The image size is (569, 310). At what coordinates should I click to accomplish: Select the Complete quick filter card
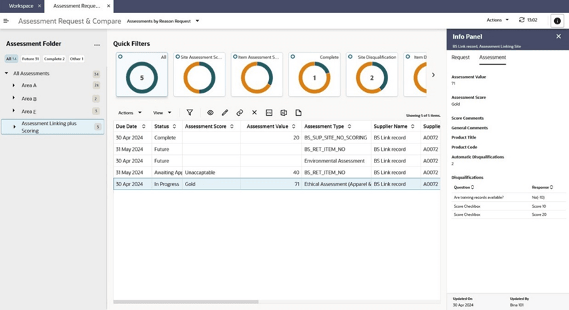pyautogui.click(x=314, y=74)
